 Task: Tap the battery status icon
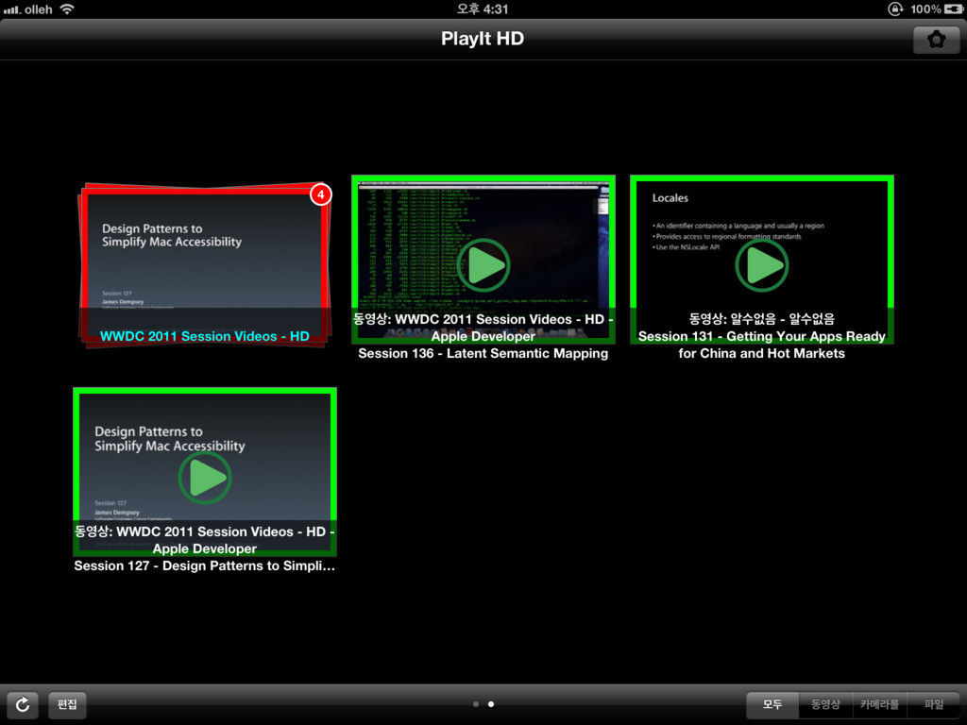tap(954, 9)
